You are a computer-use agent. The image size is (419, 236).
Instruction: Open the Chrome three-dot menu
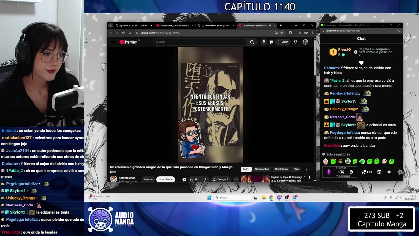click(312, 33)
